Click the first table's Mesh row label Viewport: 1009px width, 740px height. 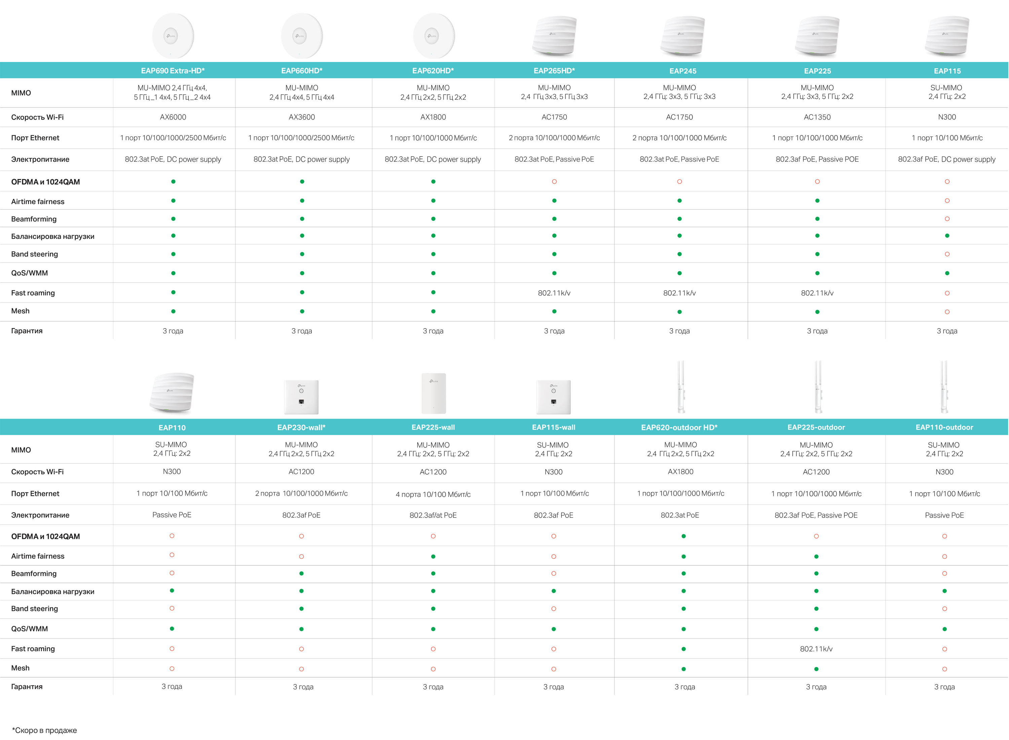click(x=20, y=311)
